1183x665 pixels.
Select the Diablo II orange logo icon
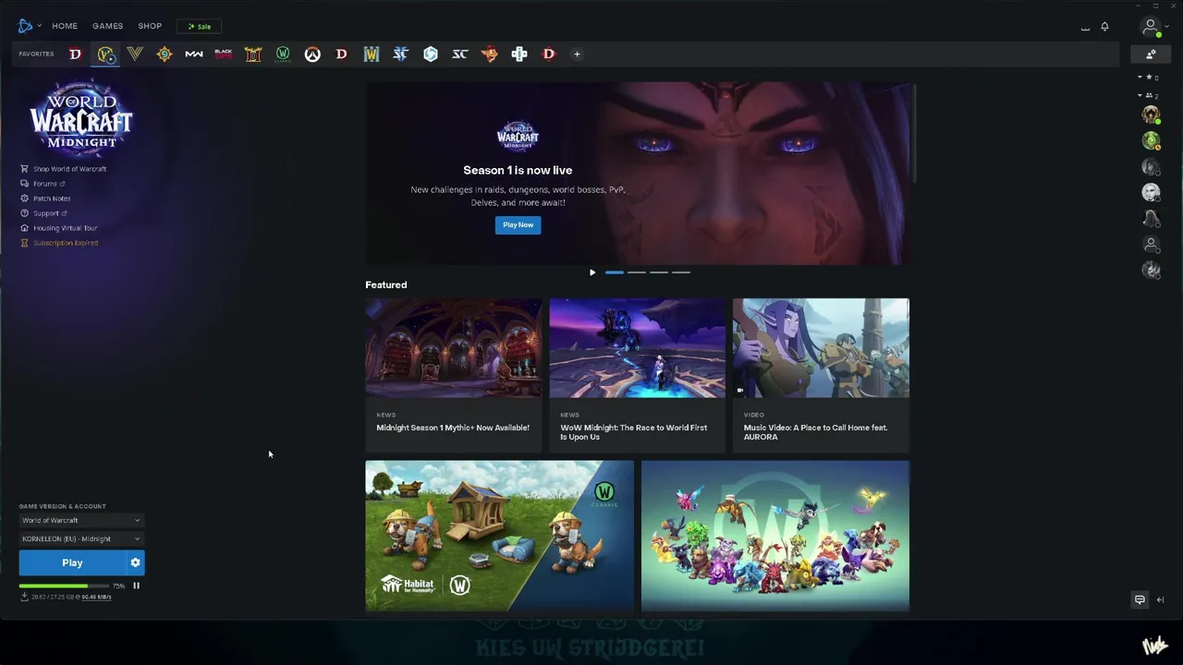coord(253,54)
